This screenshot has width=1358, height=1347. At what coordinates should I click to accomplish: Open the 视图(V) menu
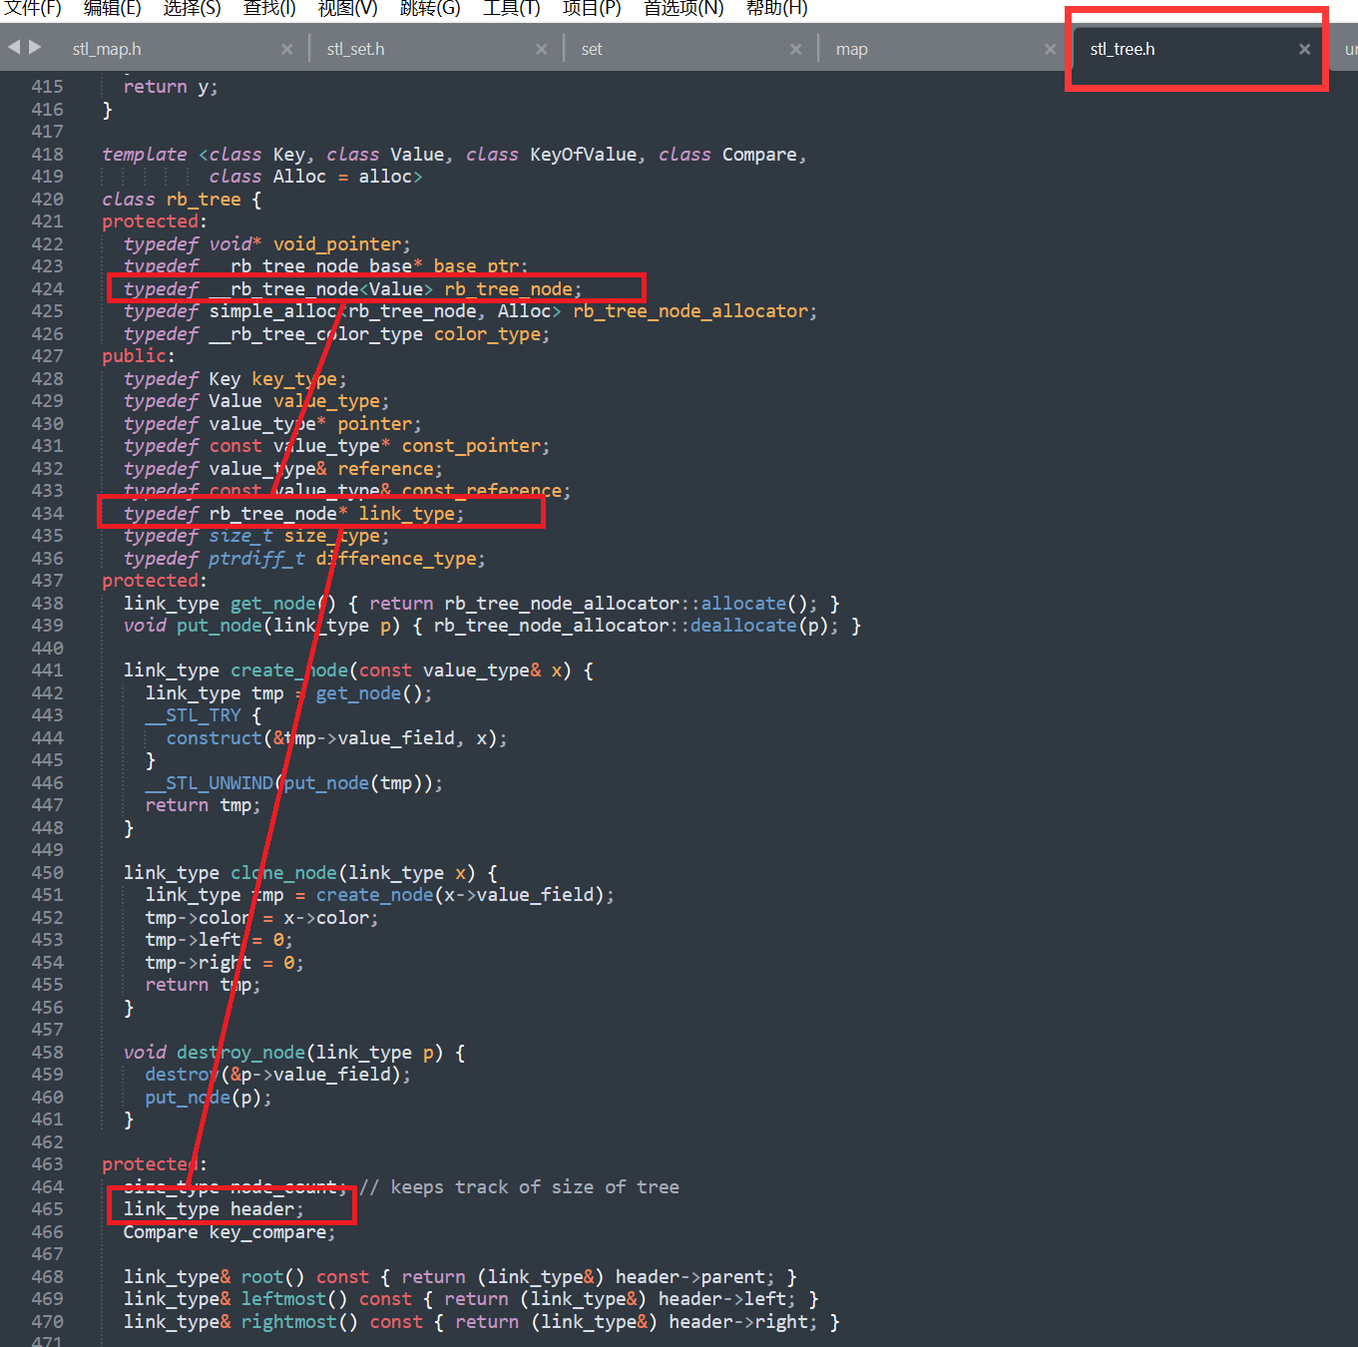tap(347, 8)
